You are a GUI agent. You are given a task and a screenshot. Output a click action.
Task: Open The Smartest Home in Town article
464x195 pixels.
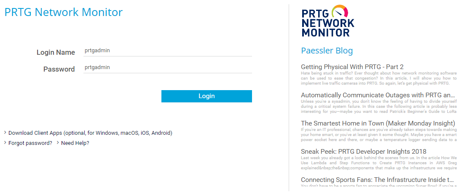click(378, 123)
